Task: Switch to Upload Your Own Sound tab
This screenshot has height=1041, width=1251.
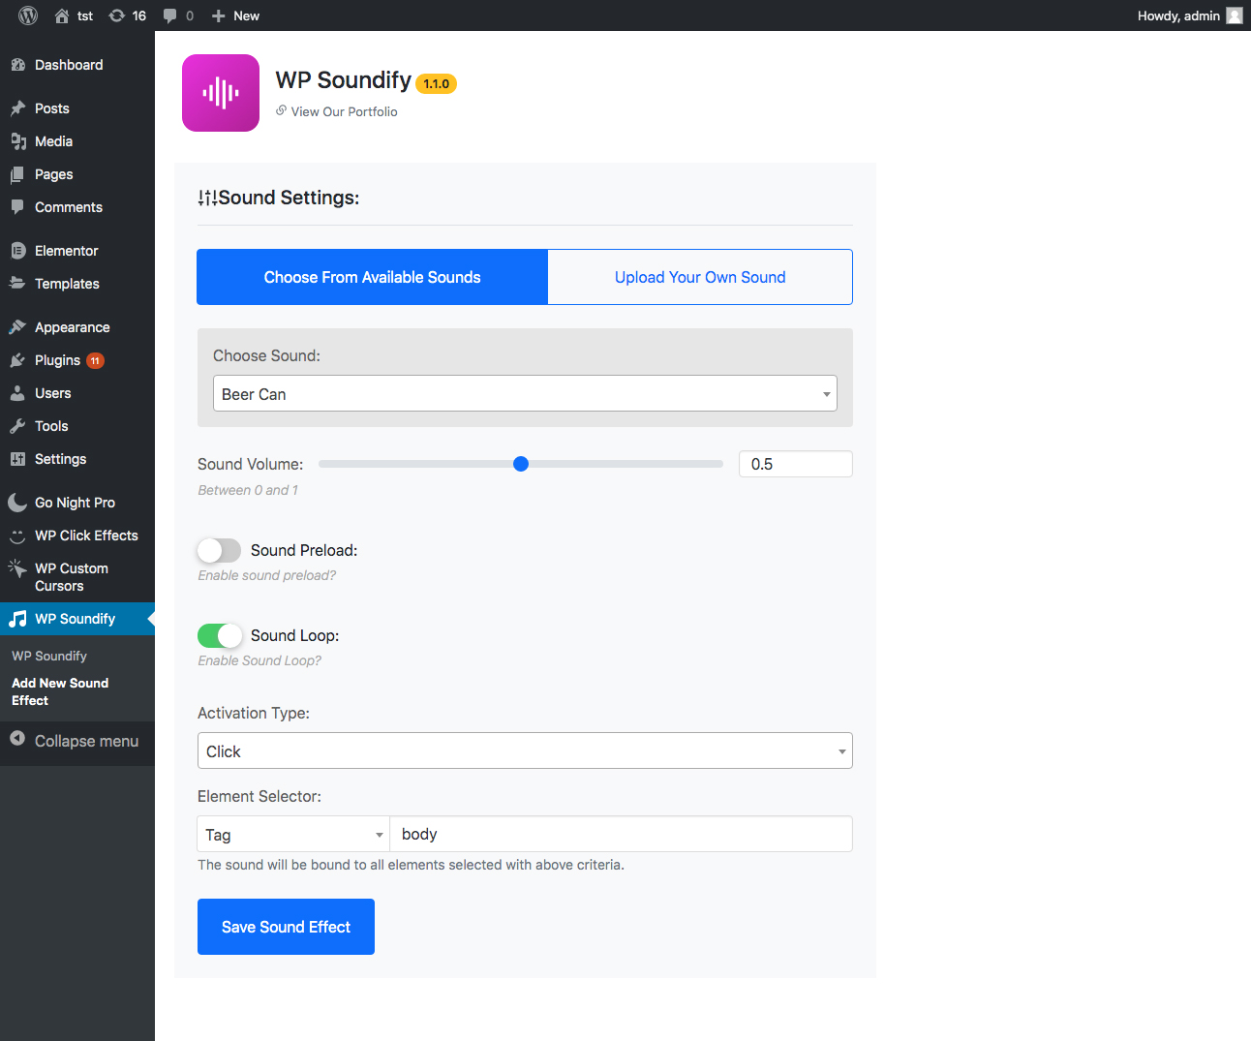Action: [700, 278]
